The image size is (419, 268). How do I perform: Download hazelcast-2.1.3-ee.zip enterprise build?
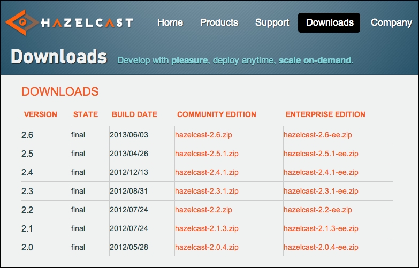pyautogui.click(x=321, y=228)
